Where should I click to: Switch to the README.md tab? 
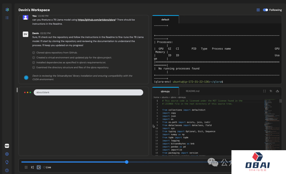192,91
